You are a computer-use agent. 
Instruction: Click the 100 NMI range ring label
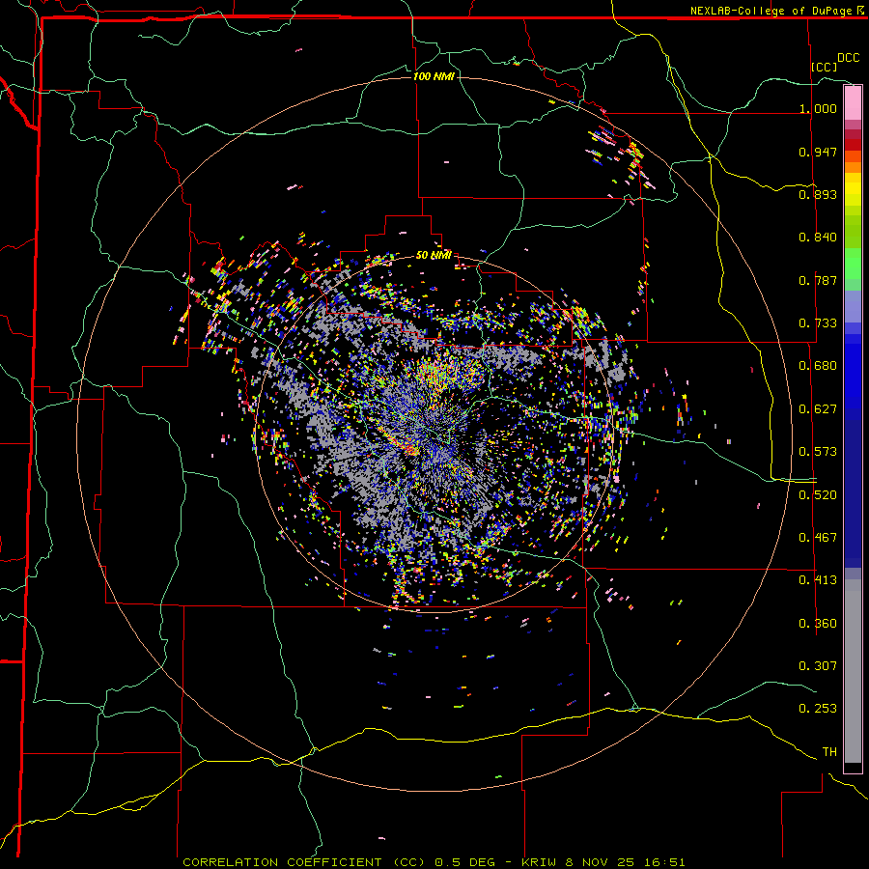[434, 76]
